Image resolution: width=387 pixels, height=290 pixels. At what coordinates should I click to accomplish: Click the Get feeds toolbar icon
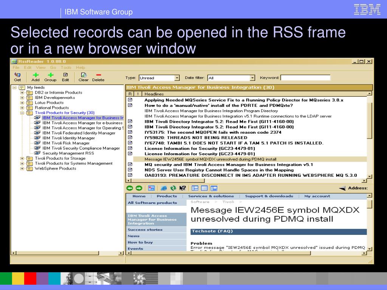tap(17, 75)
